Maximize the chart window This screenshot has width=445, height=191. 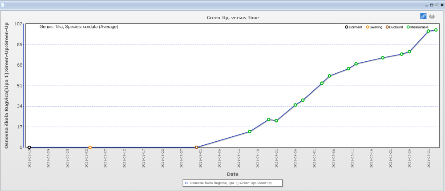pyautogui.click(x=432, y=4)
